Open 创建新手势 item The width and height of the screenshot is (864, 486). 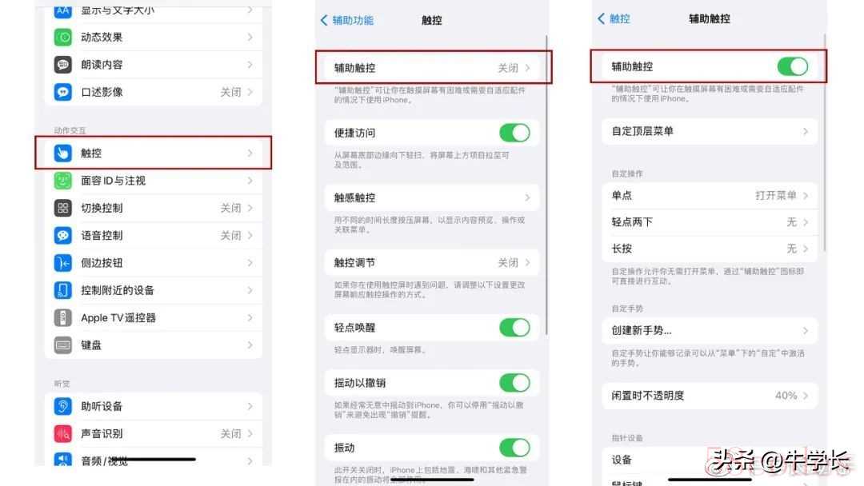(x=709, y=330)
